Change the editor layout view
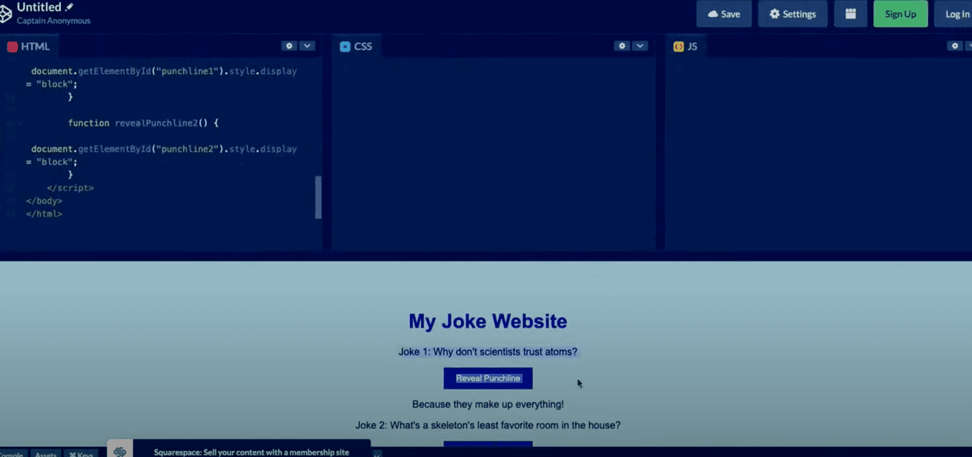 [x=850, y=13]
